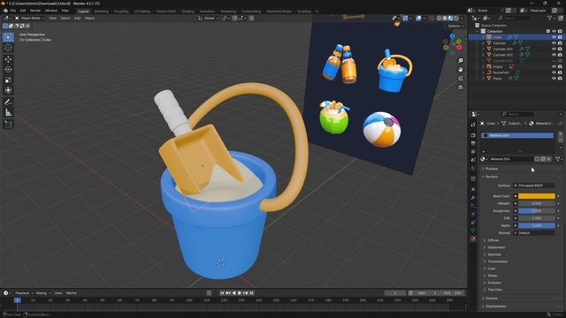
Task: Open the timeline Playback menu
Action: (x=24, y=293)
